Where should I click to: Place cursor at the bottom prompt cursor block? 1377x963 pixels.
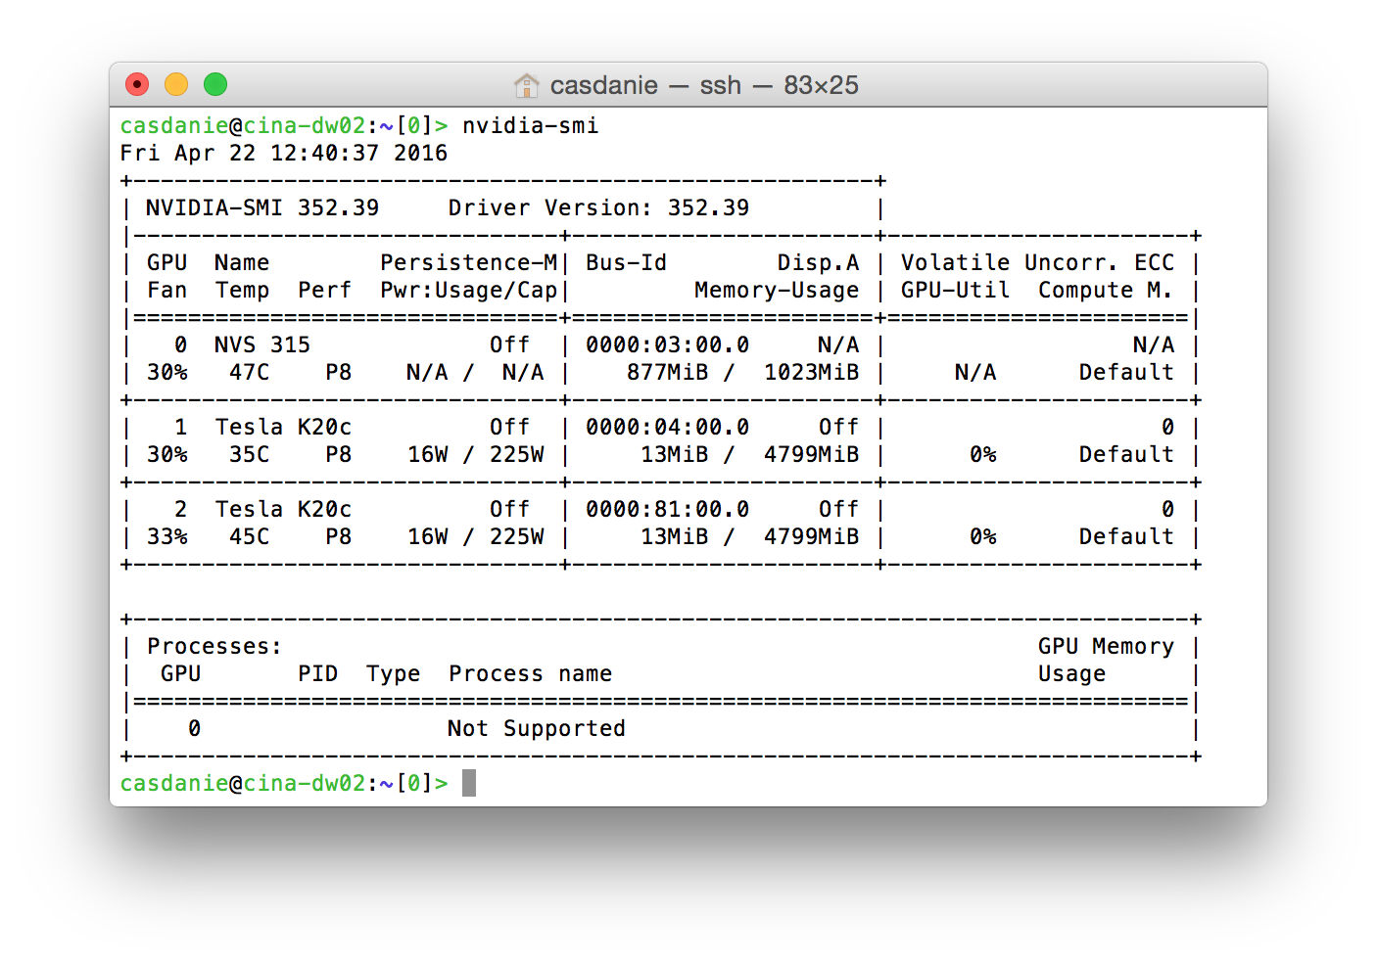[469, 783]
